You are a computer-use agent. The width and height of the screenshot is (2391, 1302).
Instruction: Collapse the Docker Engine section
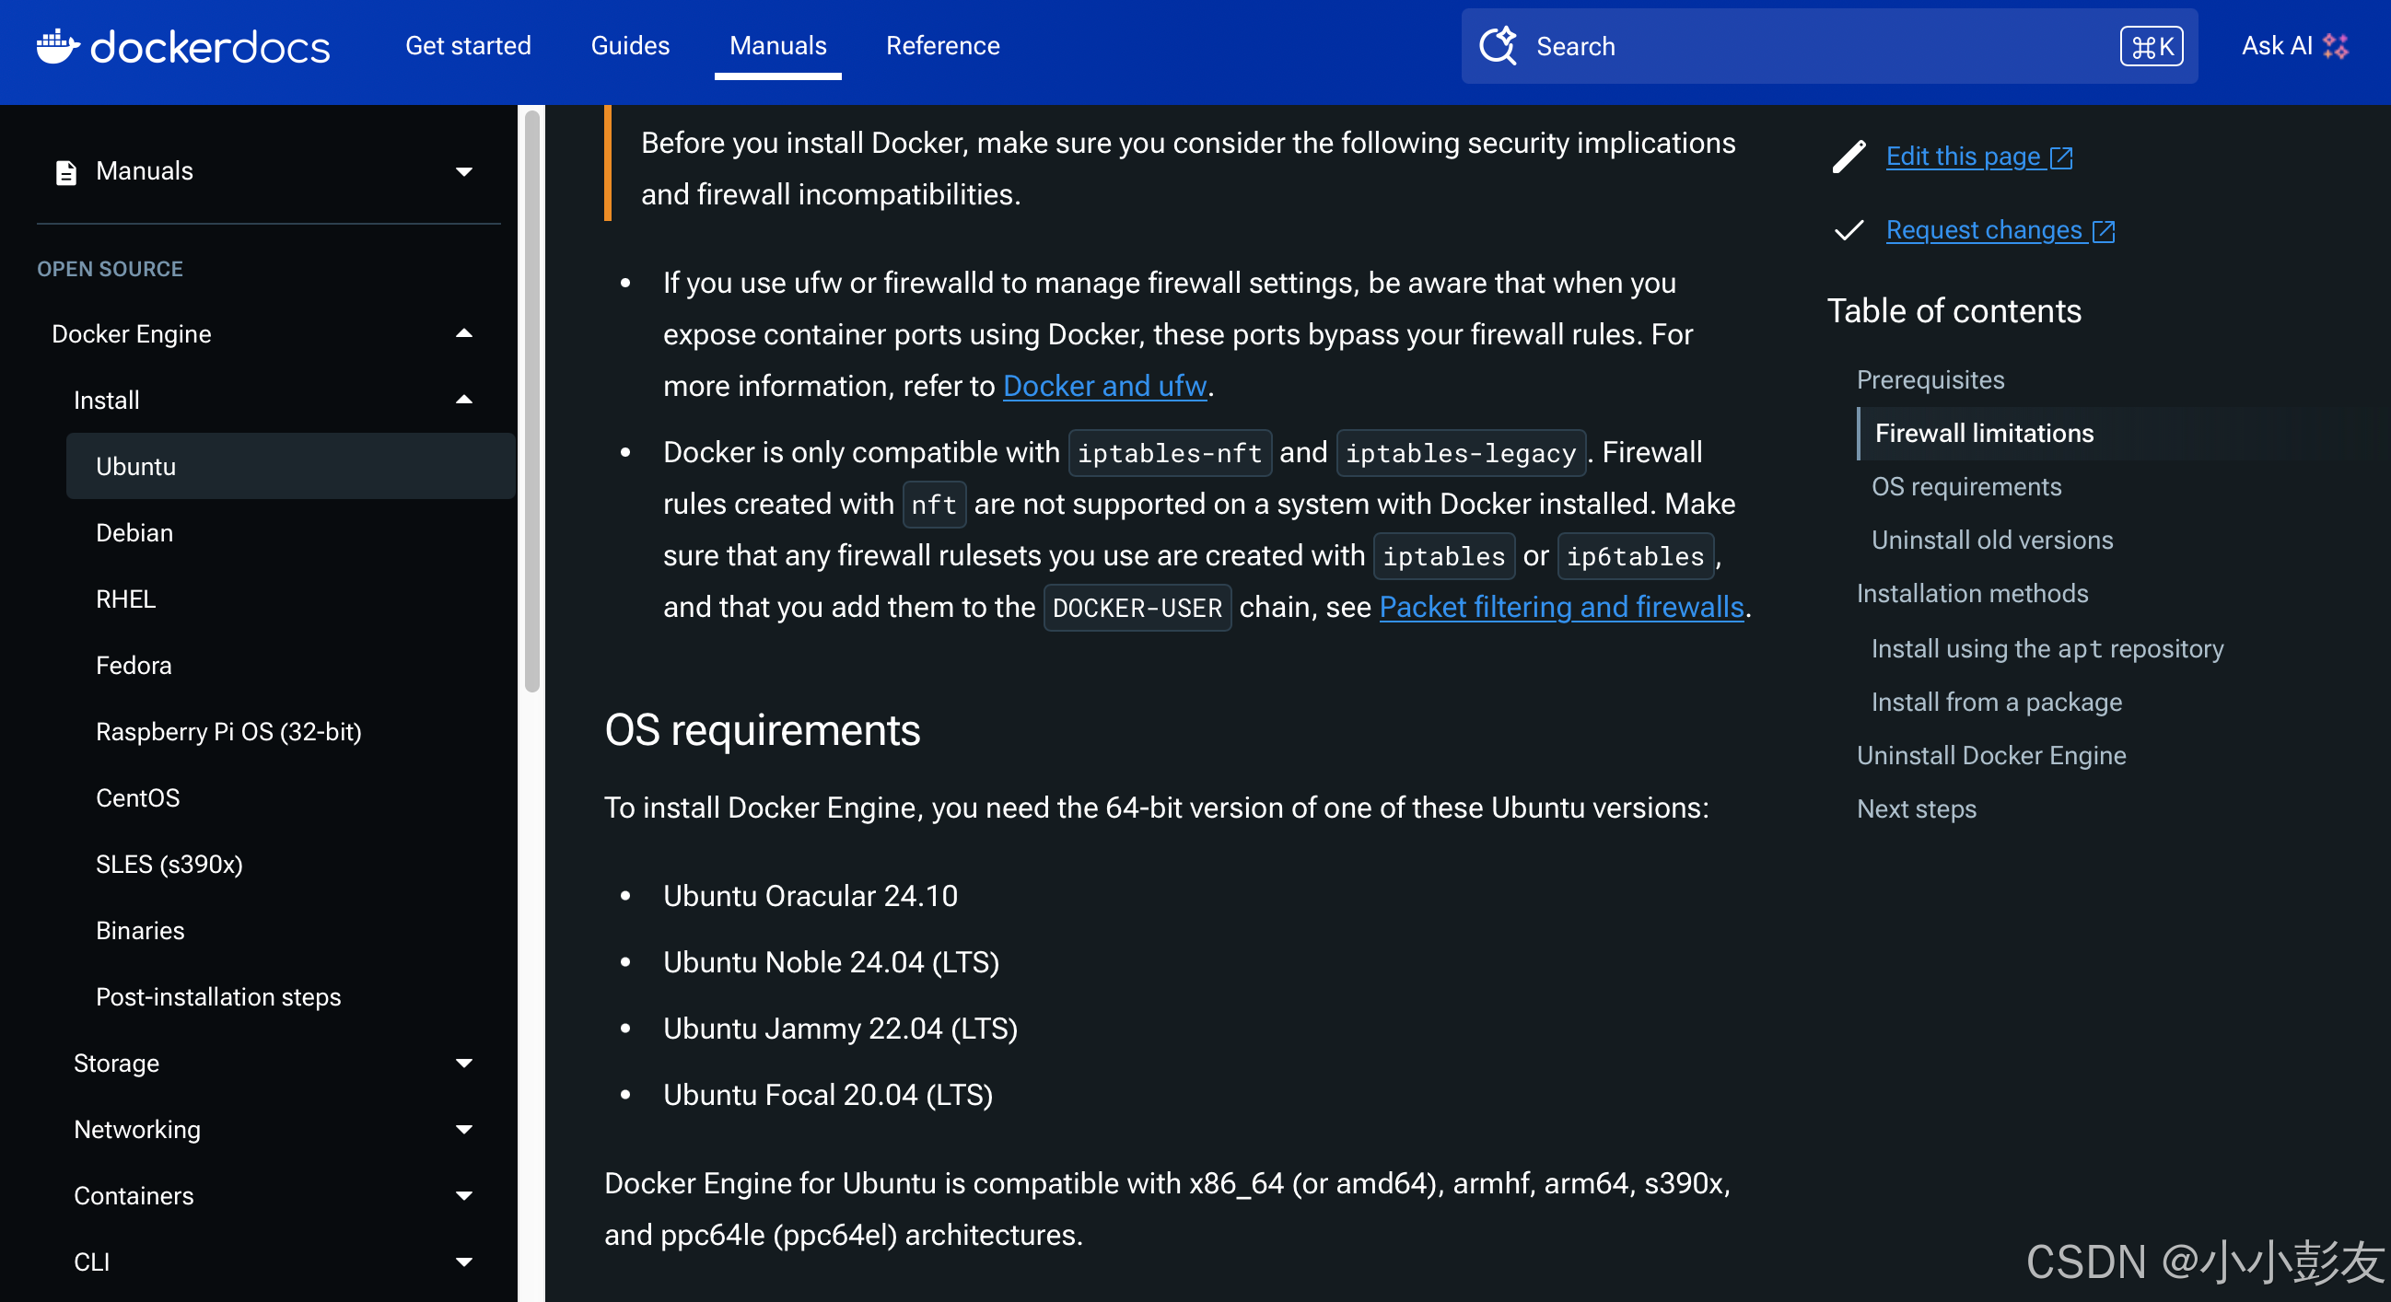(x=464, y=334)
